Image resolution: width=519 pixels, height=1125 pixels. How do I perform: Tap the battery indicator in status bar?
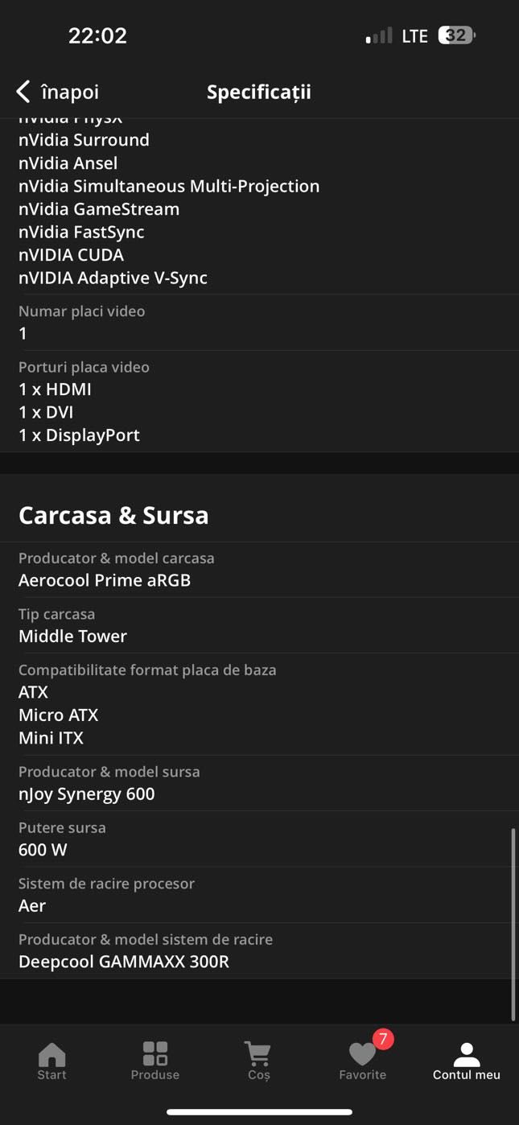[x=457, y=35]
